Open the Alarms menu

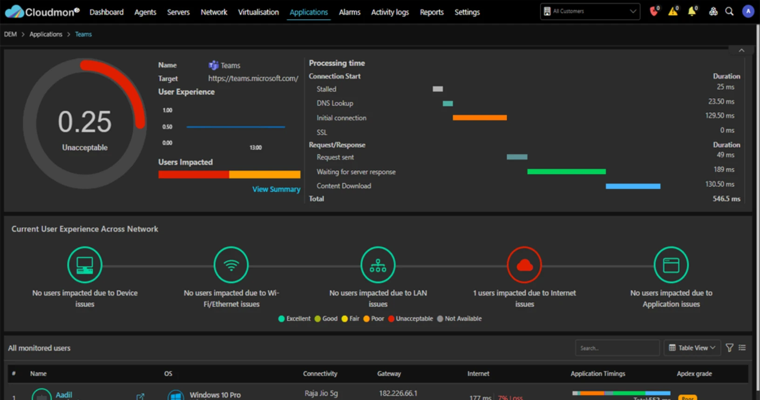click(x=350, y=12)
